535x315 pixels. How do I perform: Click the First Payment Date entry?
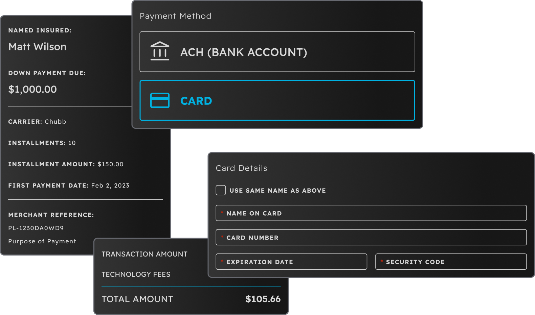(69, 186)
